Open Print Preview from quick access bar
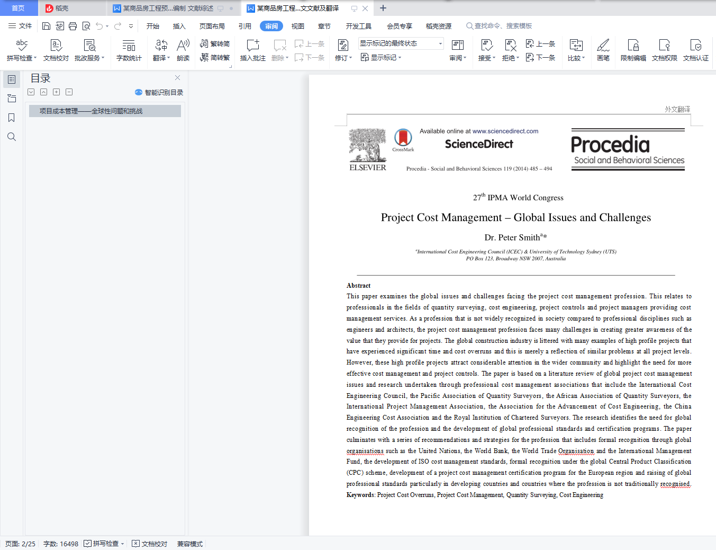716x550 pixels. pos(86,26)
